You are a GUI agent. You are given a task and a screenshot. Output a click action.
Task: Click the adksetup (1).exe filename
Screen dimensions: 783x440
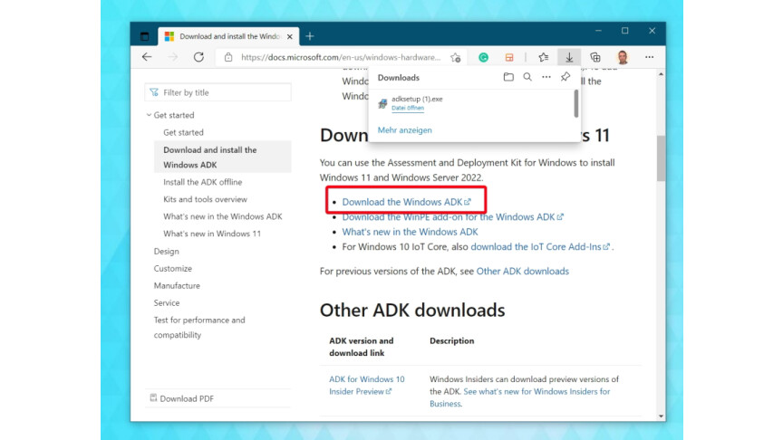coord(417,99)
